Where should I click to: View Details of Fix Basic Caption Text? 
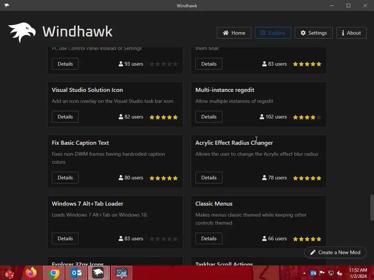(65, 178)
